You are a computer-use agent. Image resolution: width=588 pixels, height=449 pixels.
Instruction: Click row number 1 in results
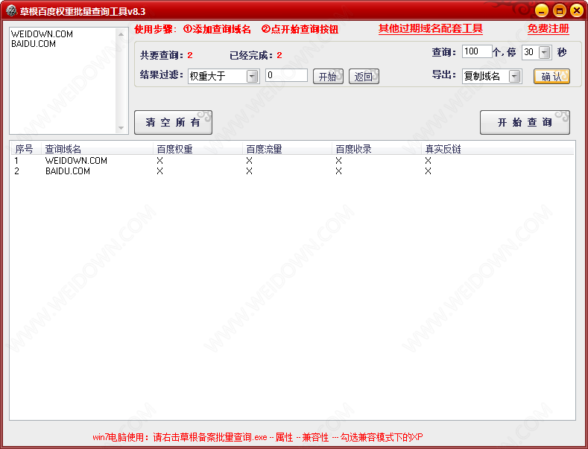tap(16, 160)
